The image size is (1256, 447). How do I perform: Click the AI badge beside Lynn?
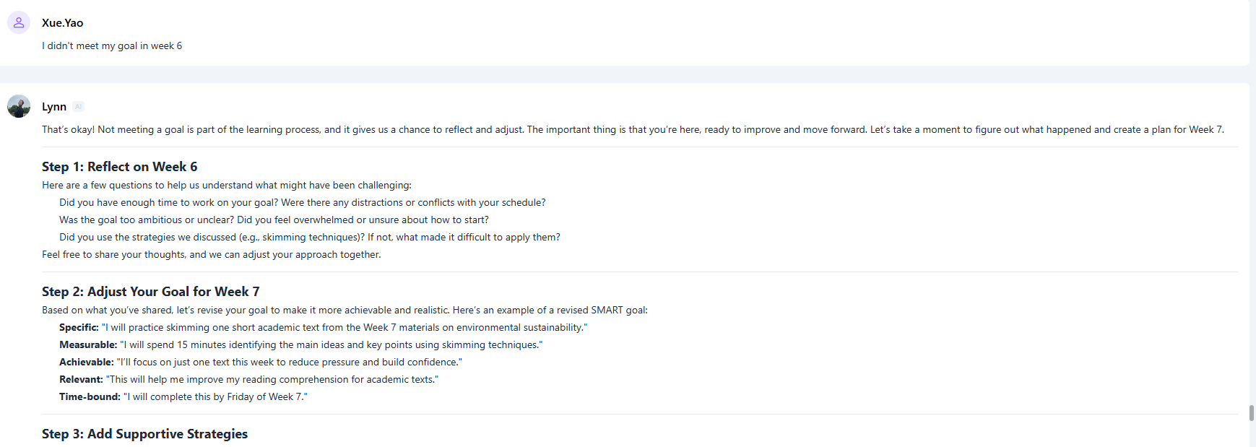click(79, 107)
